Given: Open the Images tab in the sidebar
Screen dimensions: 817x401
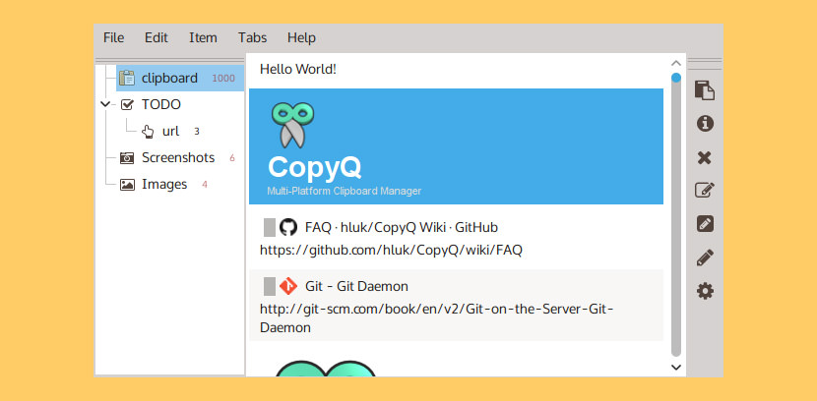Looking at the screenshot, I should (x=163, y=184).
